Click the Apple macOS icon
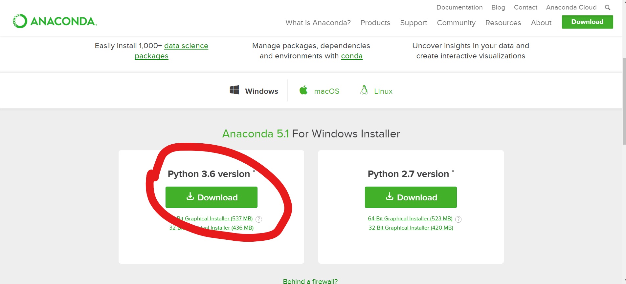The image size is (626, 284). coord(303,90)
